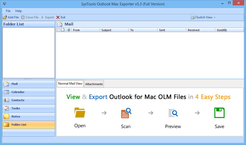
Task: Click the Scan document step icon
Action: pos(126,113)
